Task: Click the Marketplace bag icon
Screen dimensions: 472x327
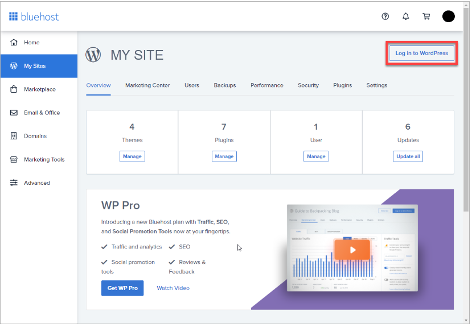Action: (14, 89)
